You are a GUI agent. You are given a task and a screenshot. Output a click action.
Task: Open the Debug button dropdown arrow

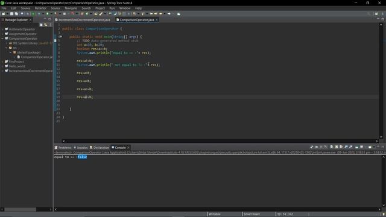click(43, 14)
